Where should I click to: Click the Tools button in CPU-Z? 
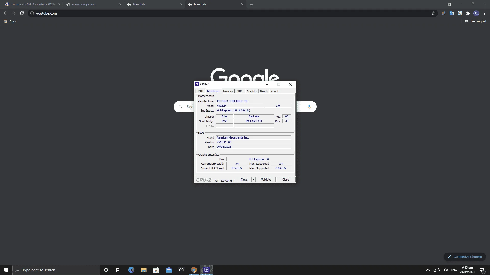click(x=244, y=180)
